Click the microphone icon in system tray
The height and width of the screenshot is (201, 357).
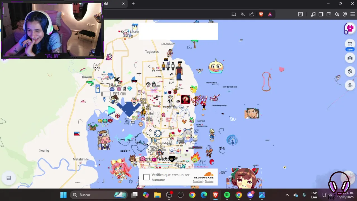coord(304,195)
